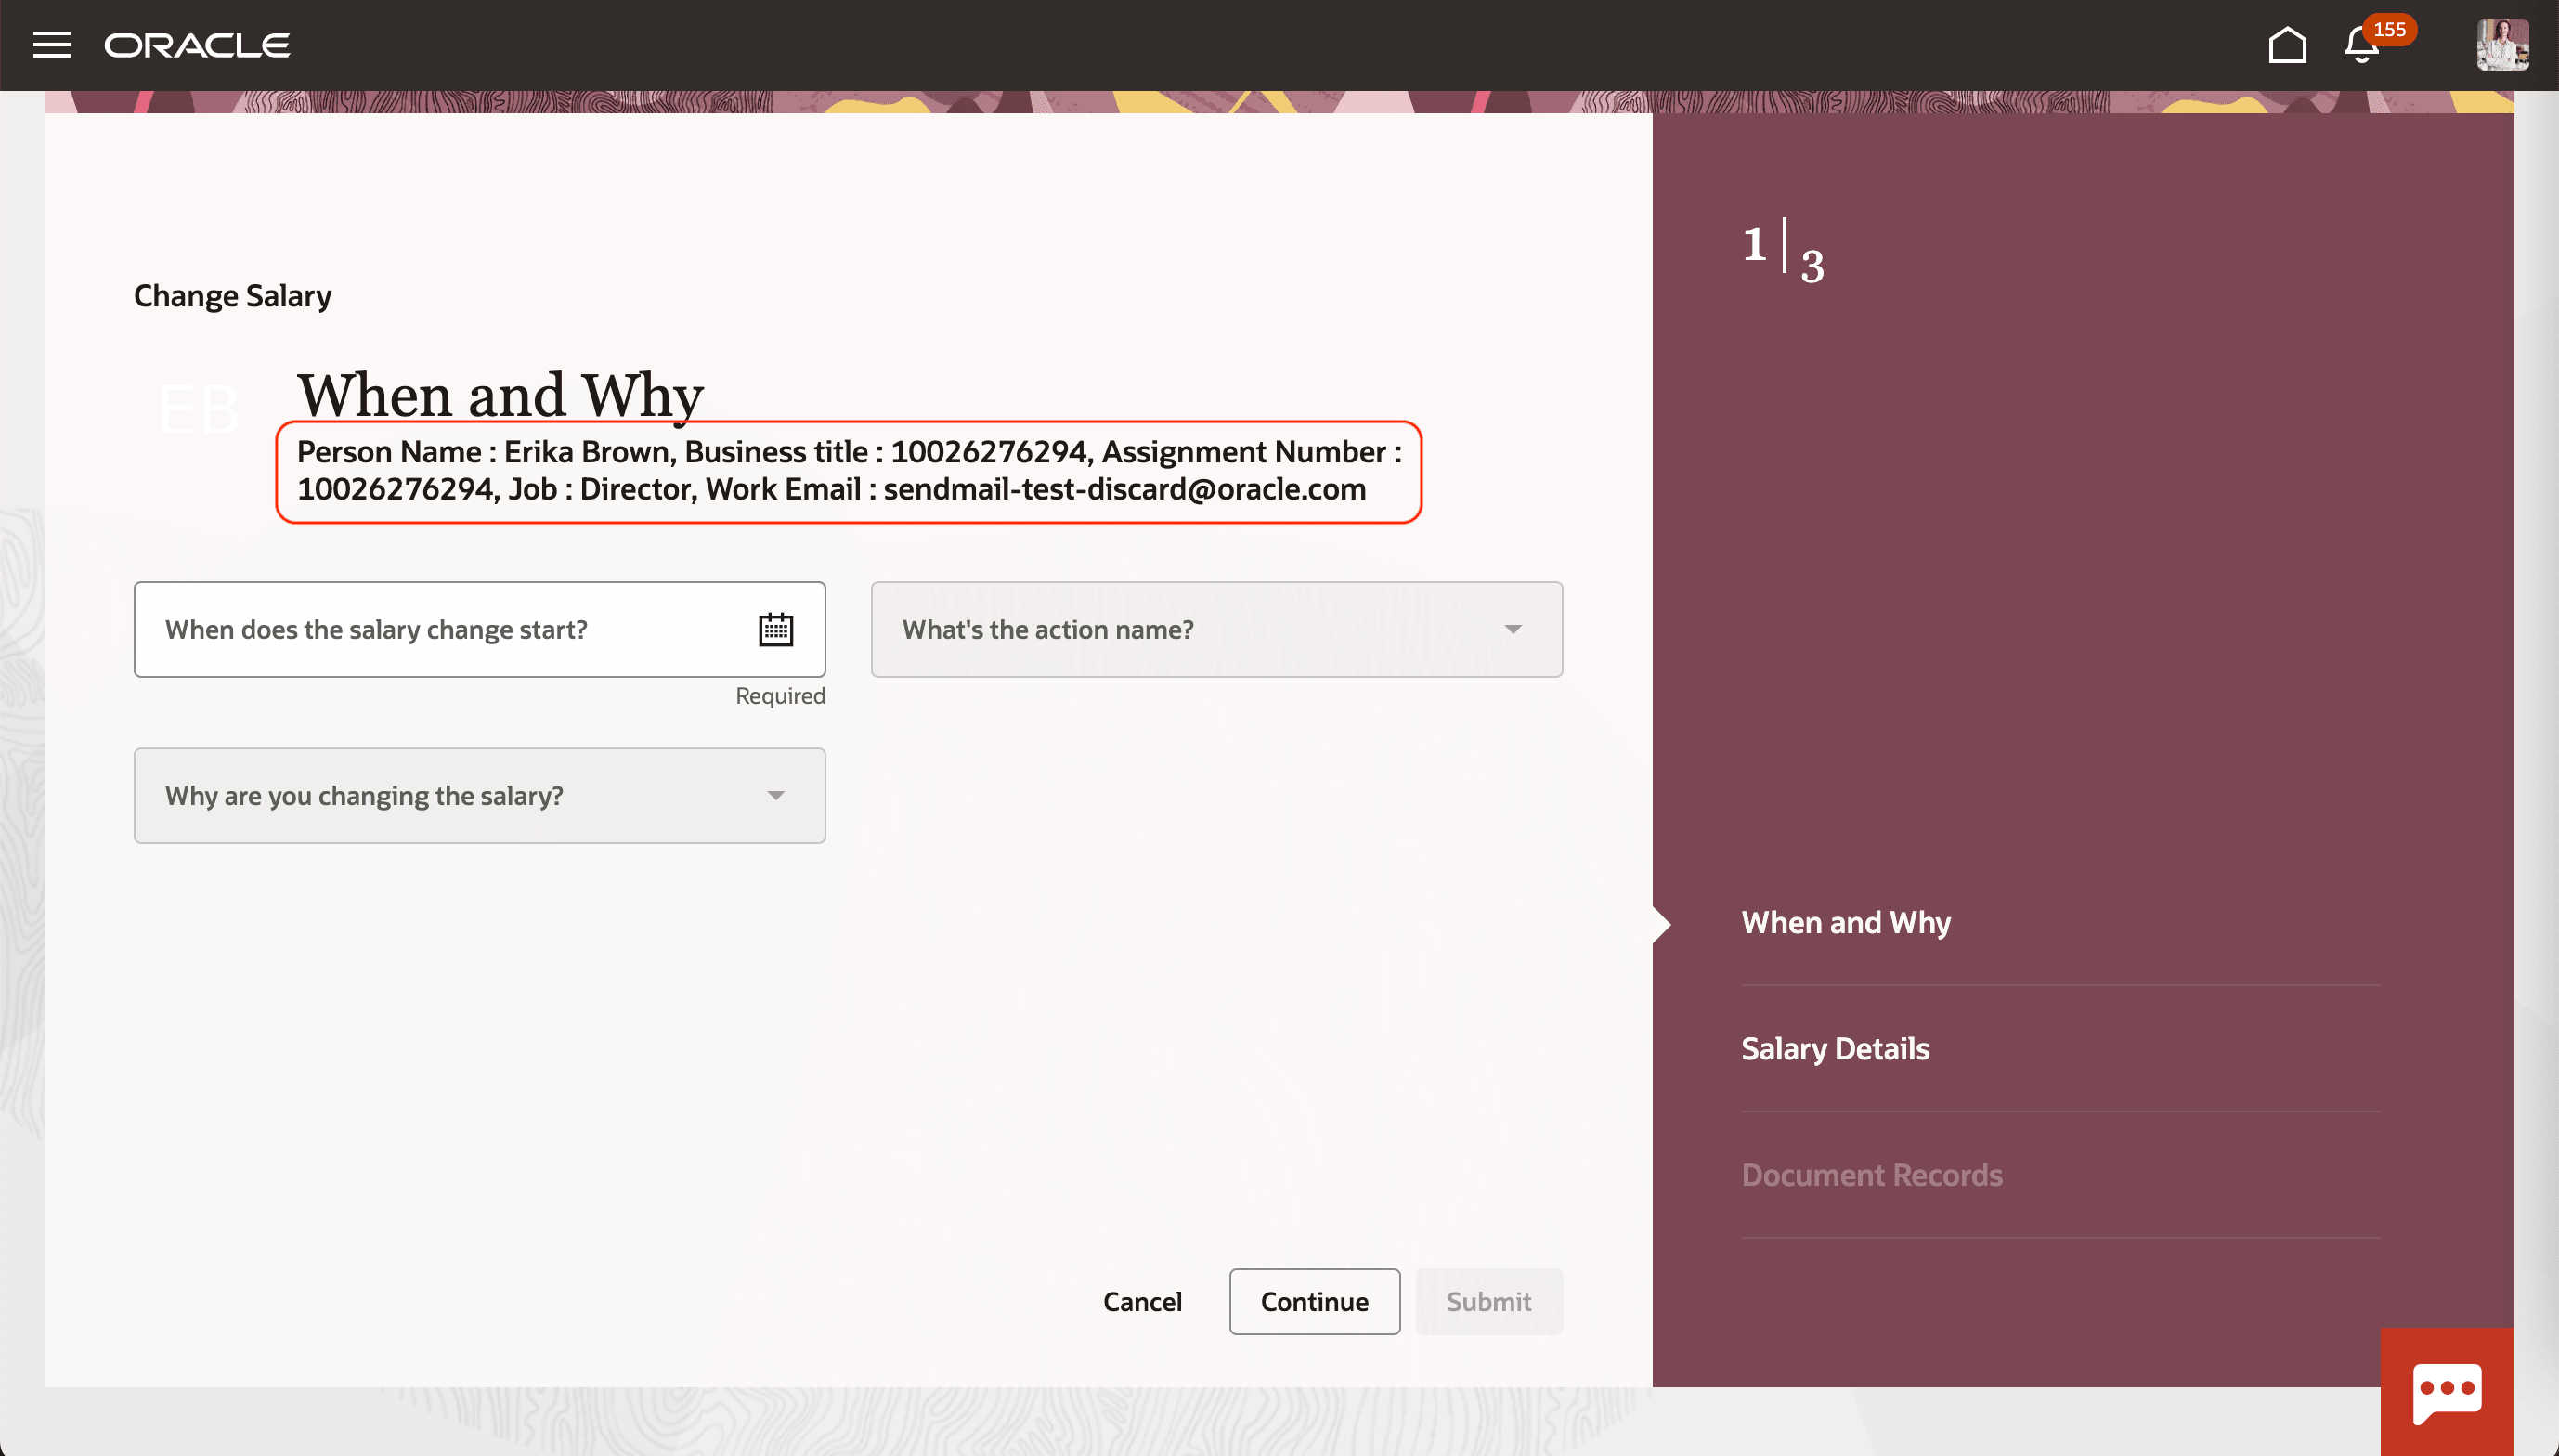Screen dimensions: 2559x1456
Task: Click the Submit button
Action: [x=1488, y=1302]
